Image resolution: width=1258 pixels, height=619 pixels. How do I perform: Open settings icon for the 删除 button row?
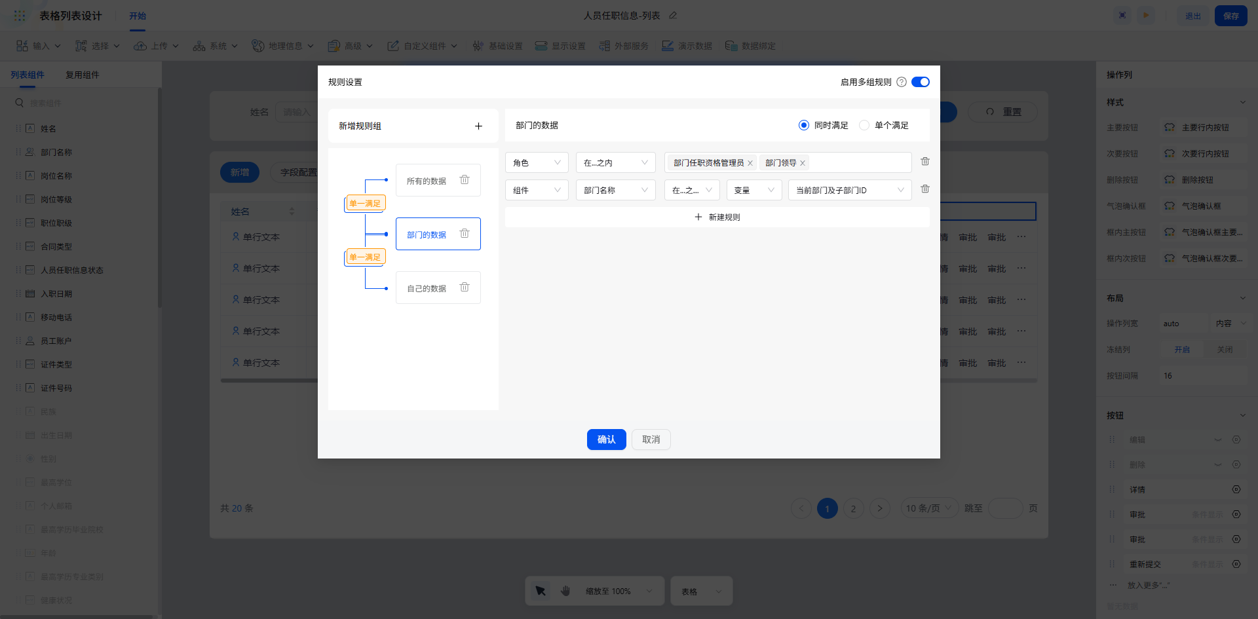point(1236,464)
